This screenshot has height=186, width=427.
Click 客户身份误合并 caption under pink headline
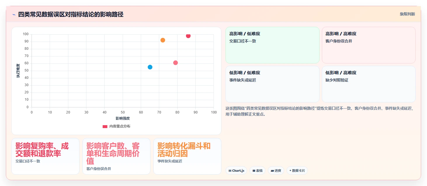click(x=99, y=169)
